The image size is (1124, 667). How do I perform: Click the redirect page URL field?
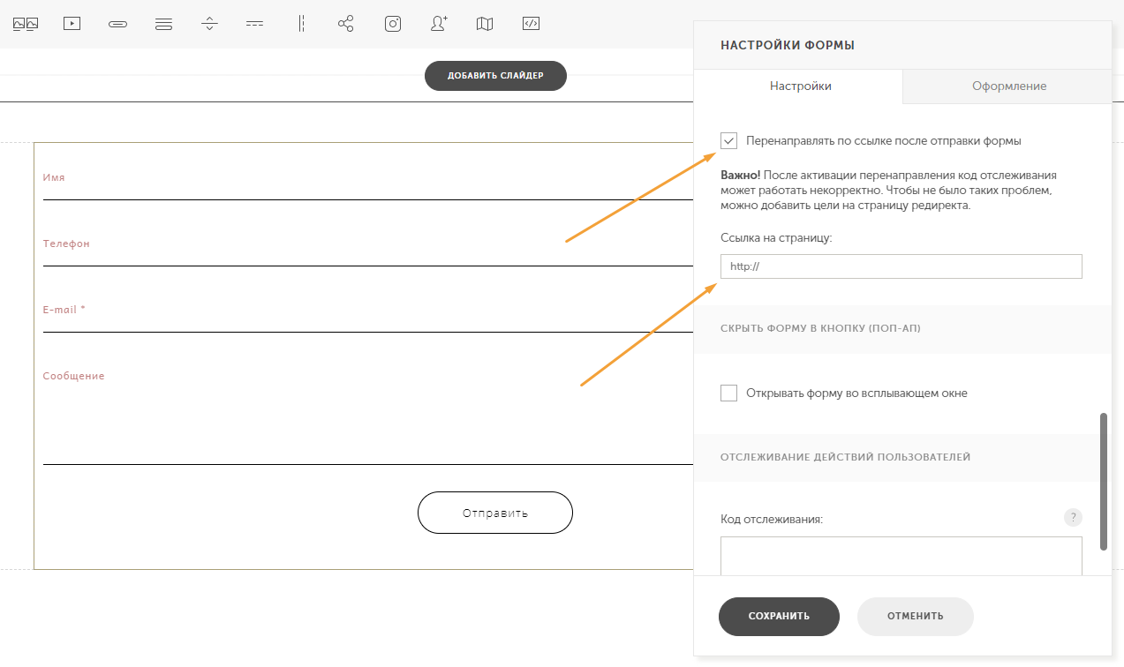901,266
